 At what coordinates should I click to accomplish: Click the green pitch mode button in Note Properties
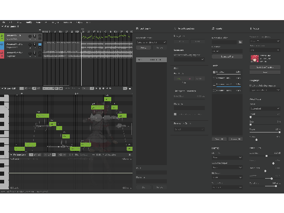(179, 79)
